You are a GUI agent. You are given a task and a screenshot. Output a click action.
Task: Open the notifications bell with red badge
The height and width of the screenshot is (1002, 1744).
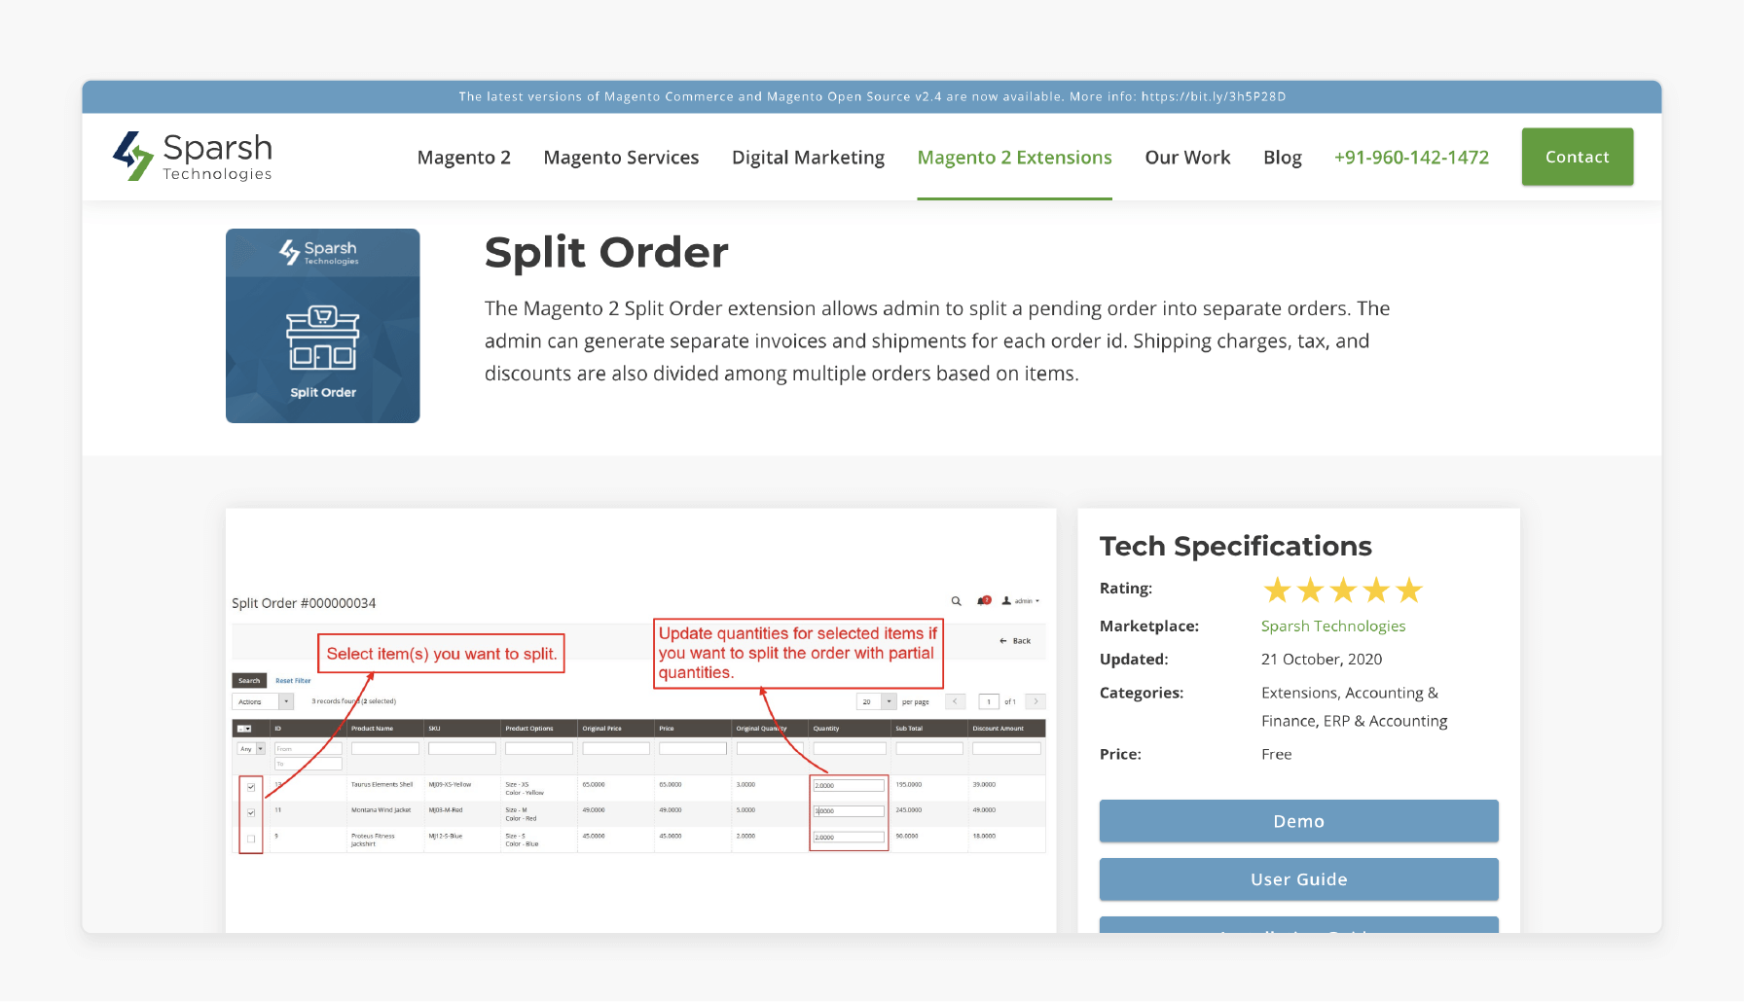coord(984,601)
